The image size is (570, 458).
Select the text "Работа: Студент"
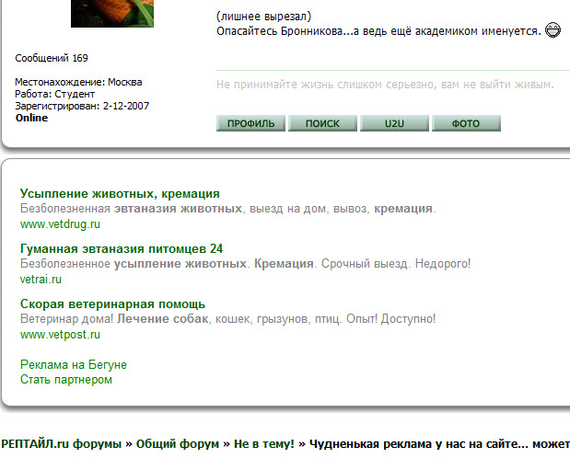coord(54,94)
